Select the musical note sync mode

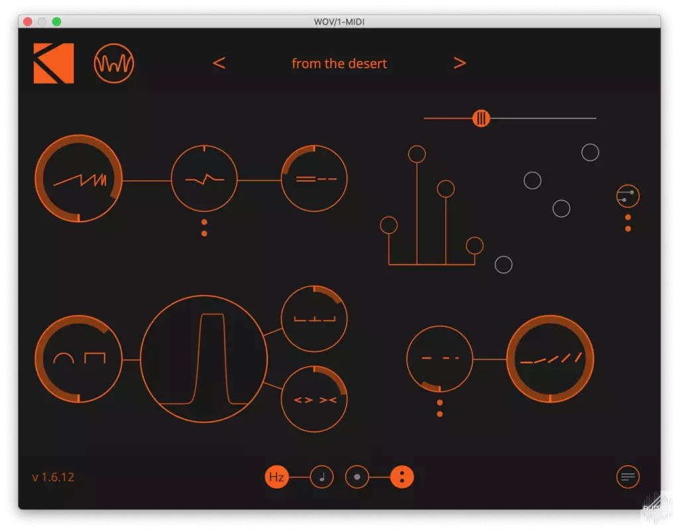322,477
